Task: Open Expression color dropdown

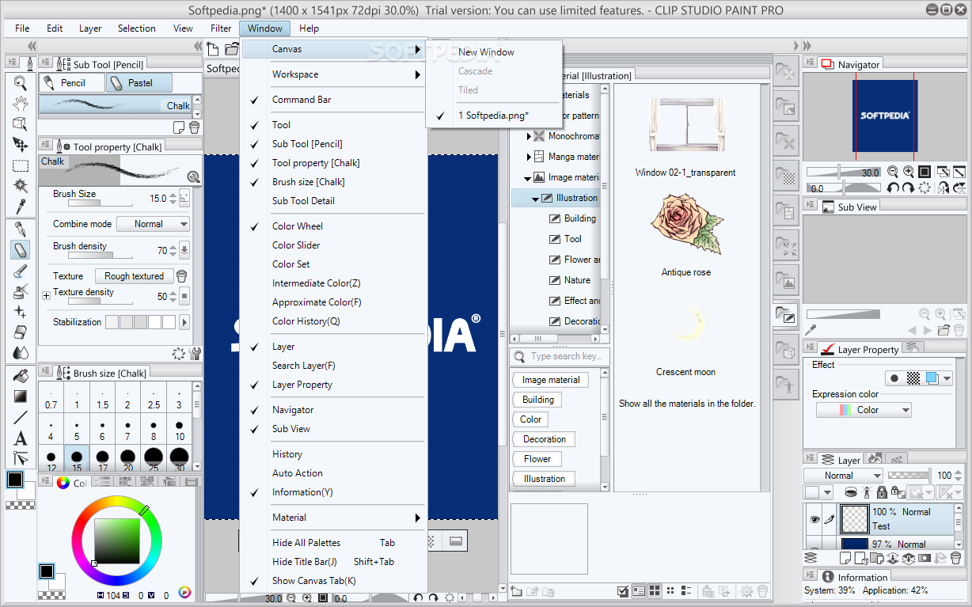Action: pyautogui.click(x=864, y=410)
